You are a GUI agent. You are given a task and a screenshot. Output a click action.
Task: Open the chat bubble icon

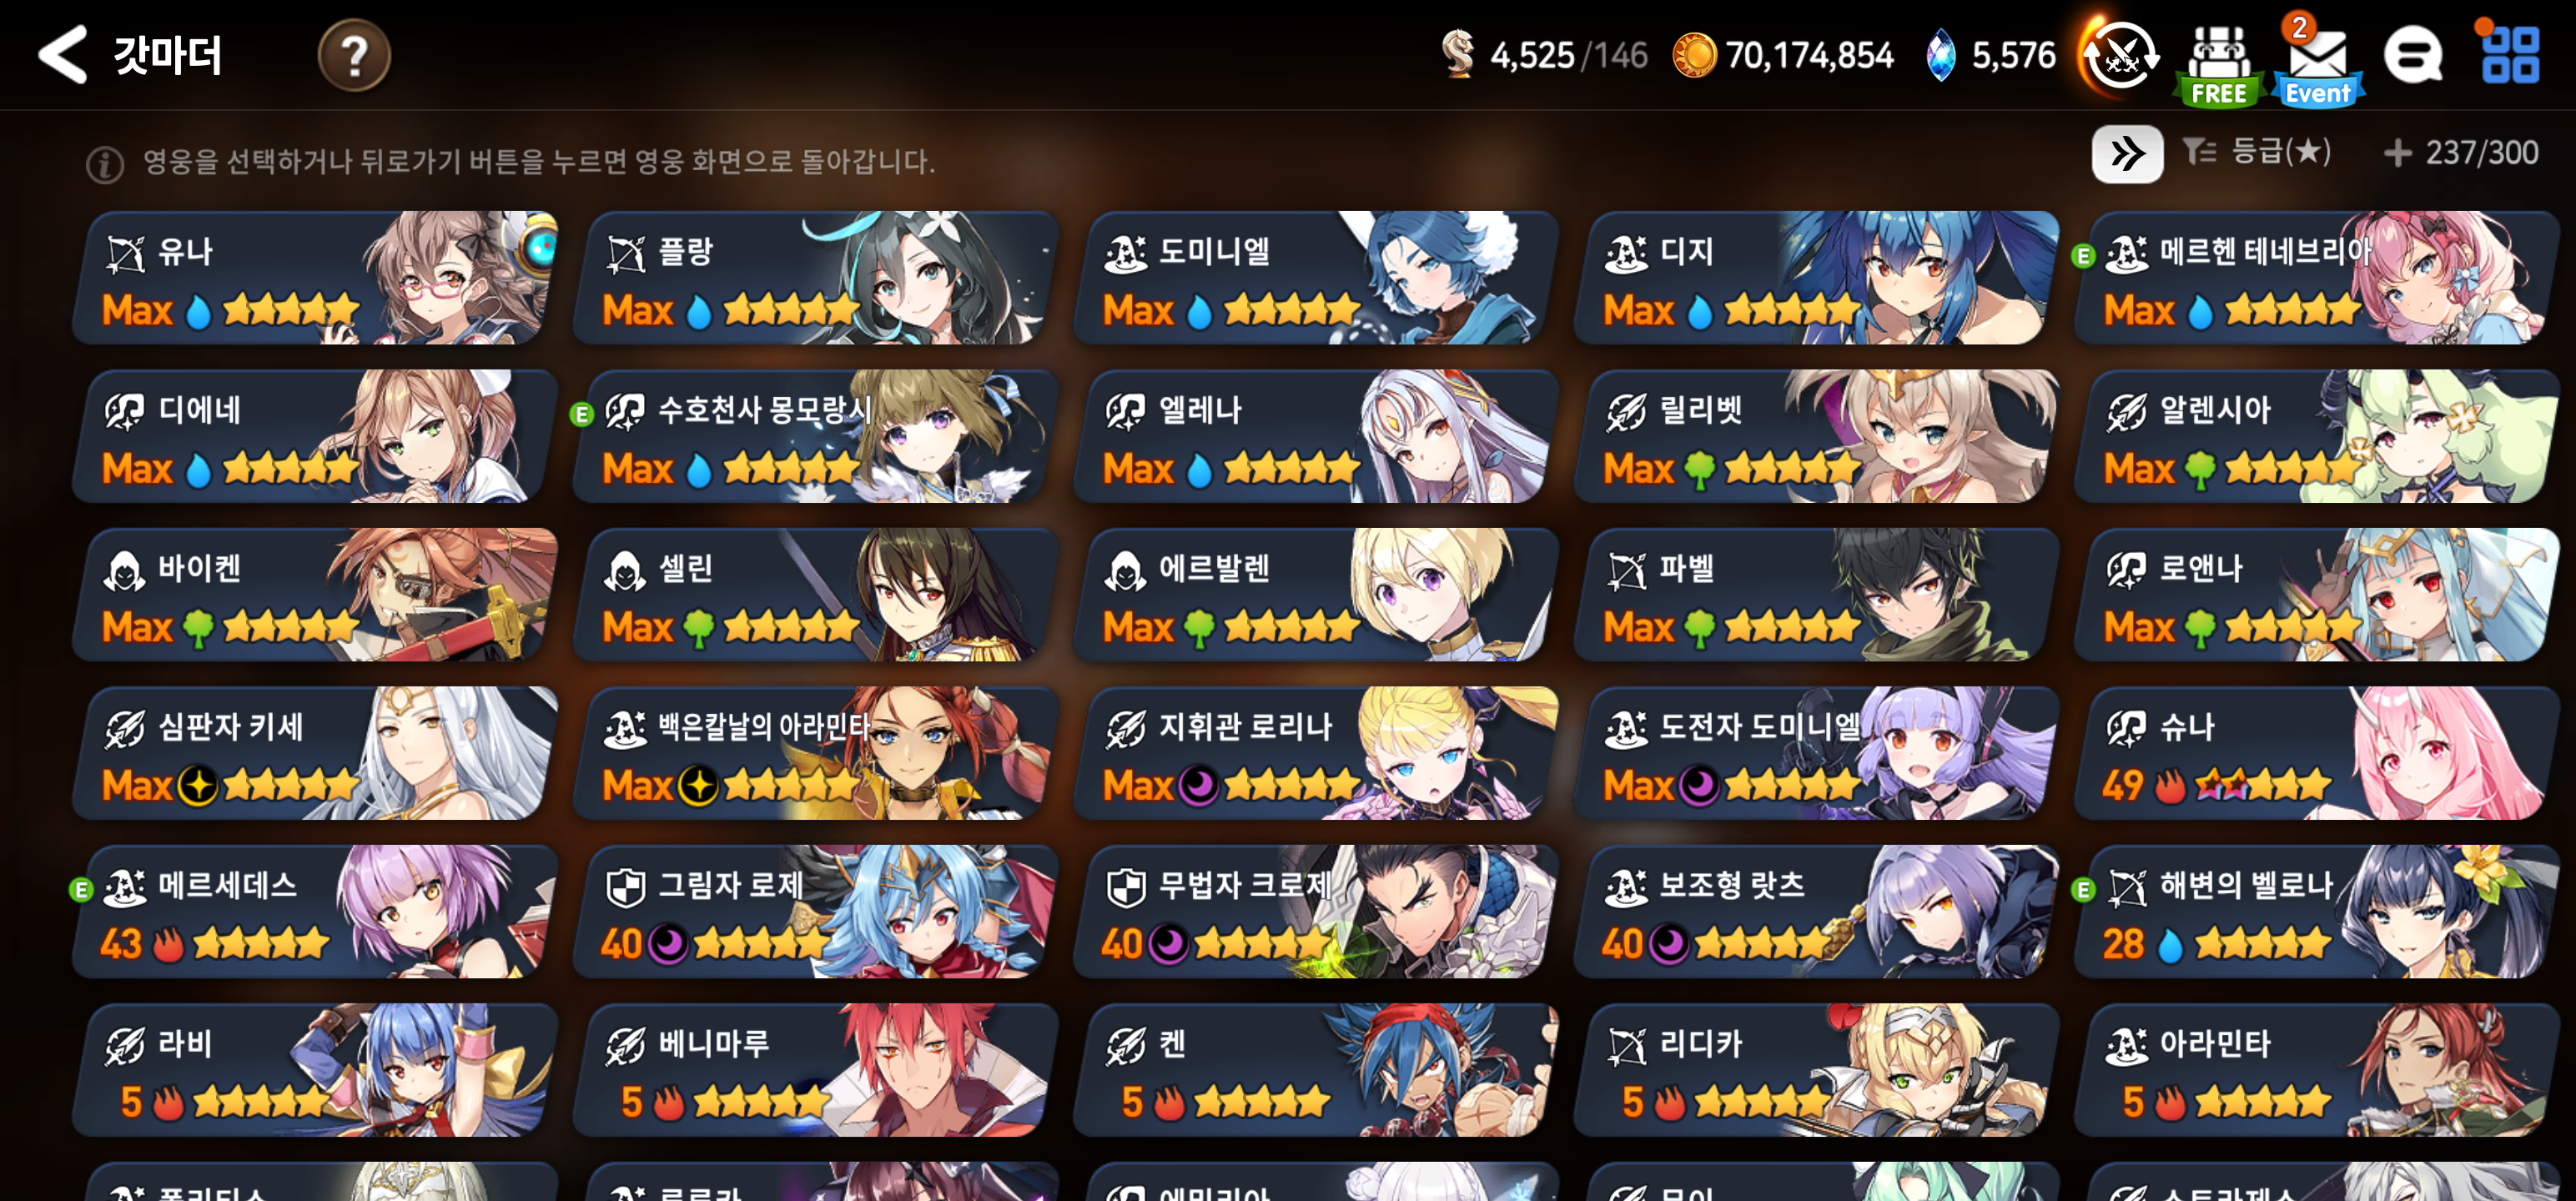[2412, 56]
